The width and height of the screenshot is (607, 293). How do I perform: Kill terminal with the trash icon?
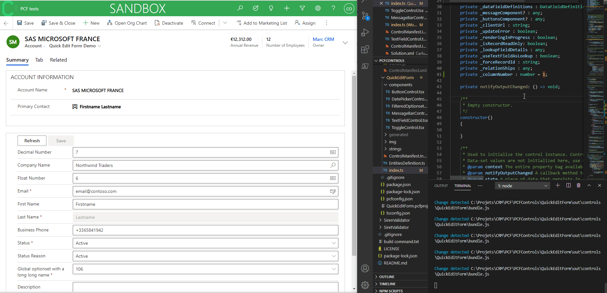578,185
